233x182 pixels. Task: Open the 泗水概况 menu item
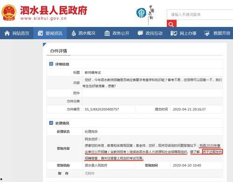[x=83, y=33]
